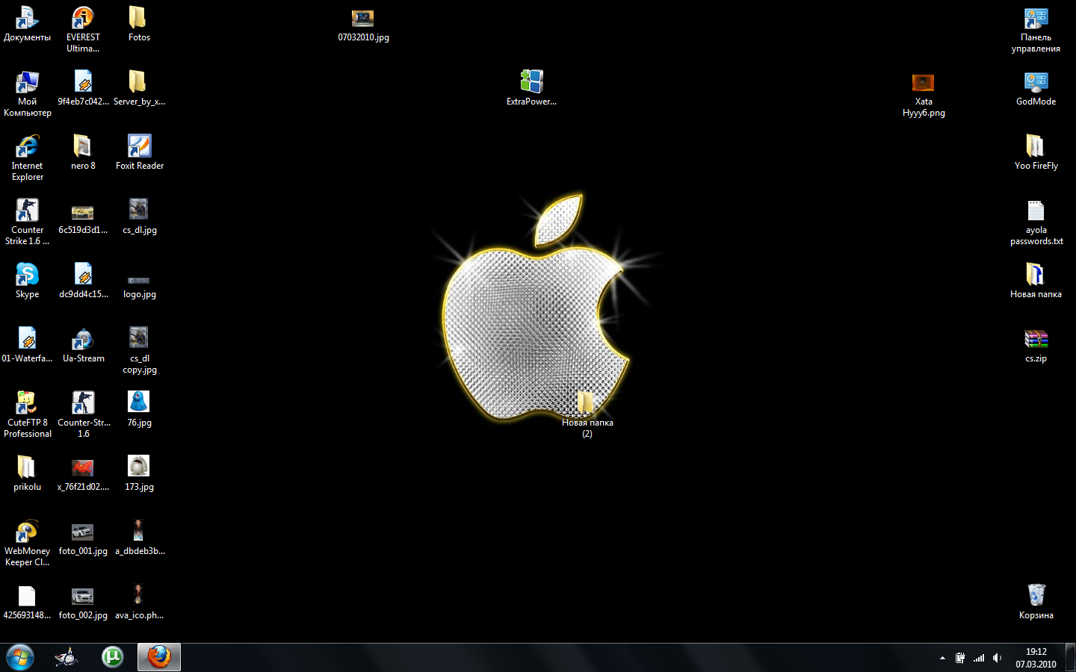Launch the pinned magnifier-and-compass taskbar app
The width and height of the screenshot is (1076, 672).
click(x=67, y=657)
